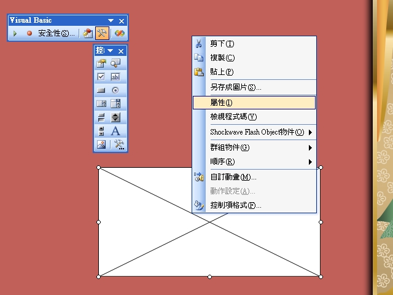The width and height of the screenshot is (393, 295).
Task: Choose 貼上(P) from the context menu
Action: 254,72
